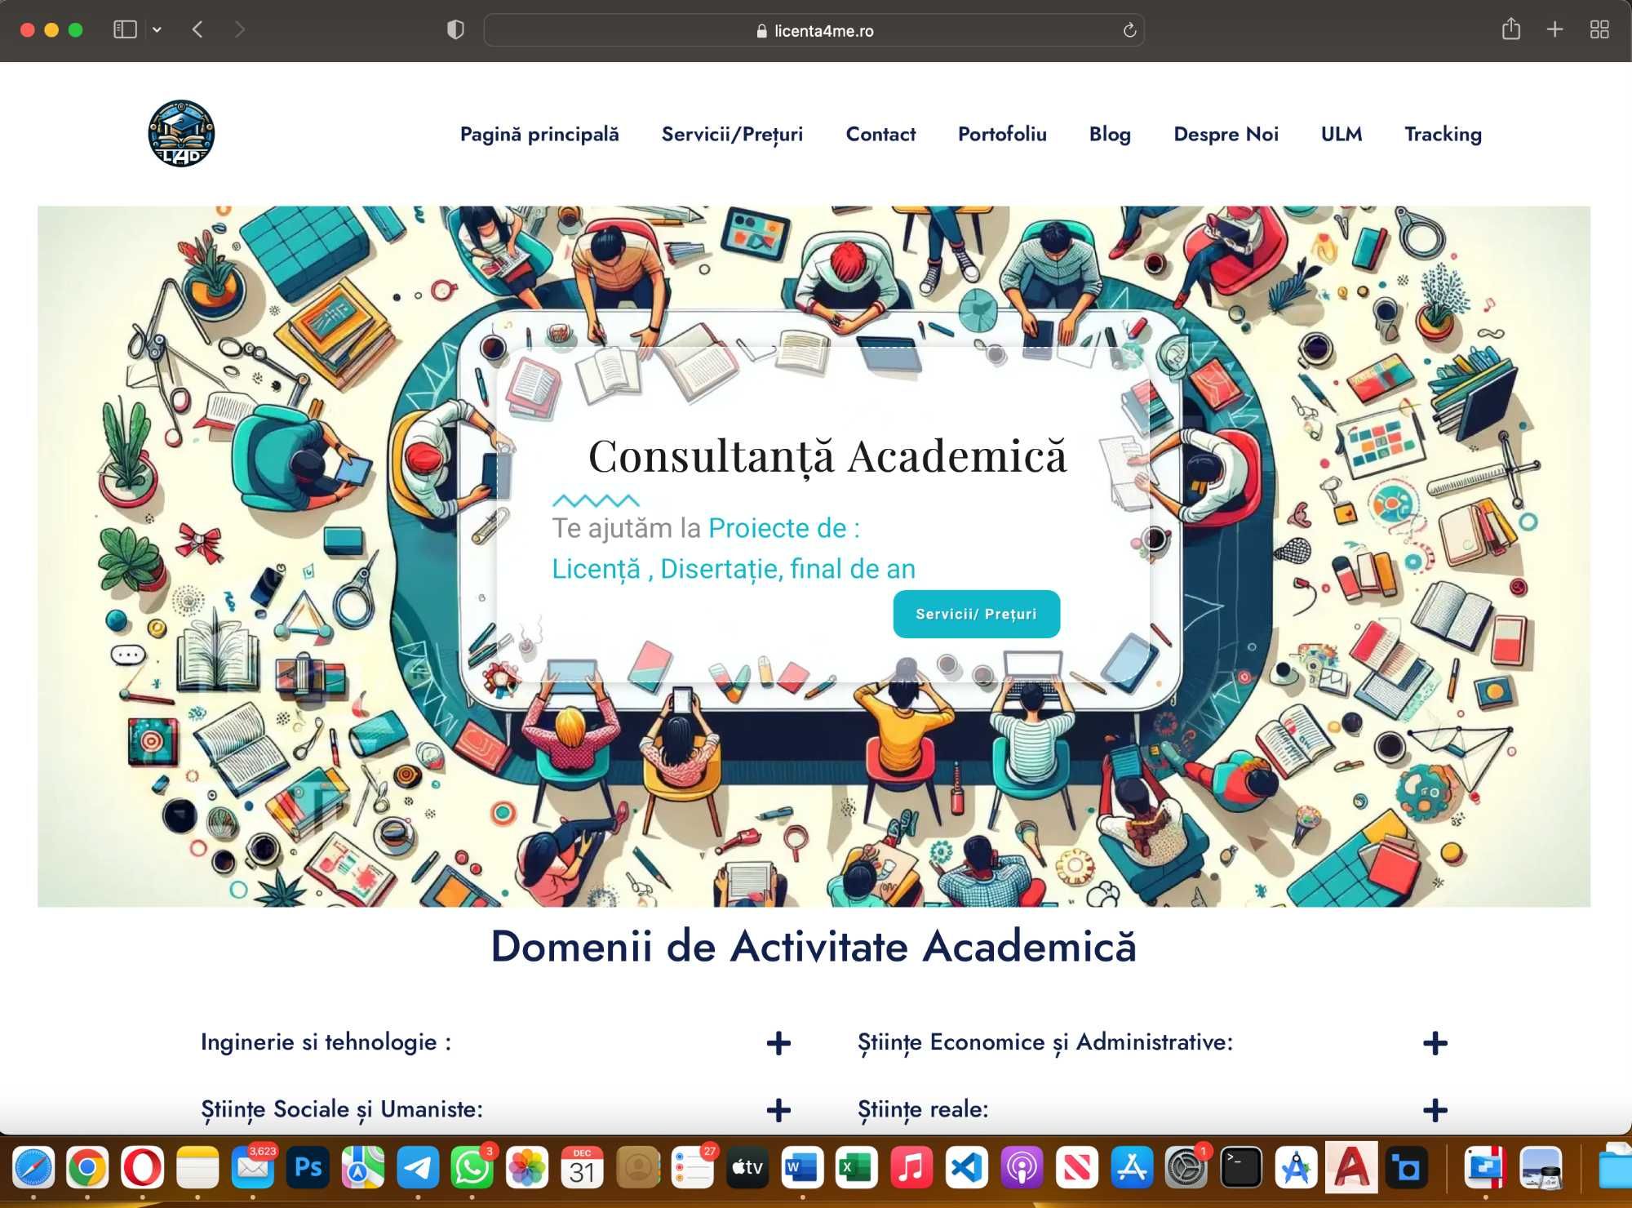Screen dimensions: 1632x1208
Task: Expand Științe Sociale și Umaniste section
Action: click(495, 1109)
